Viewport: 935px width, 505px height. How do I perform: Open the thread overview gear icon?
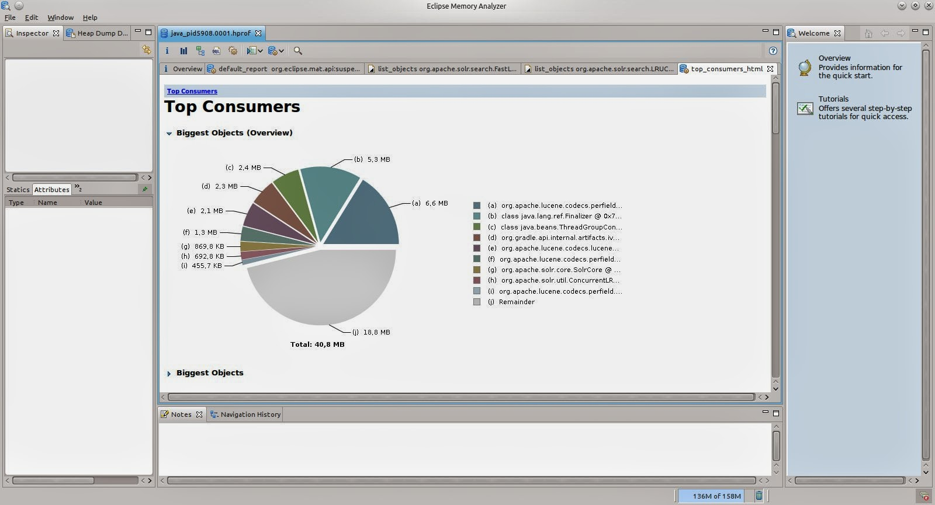[233, 51]
